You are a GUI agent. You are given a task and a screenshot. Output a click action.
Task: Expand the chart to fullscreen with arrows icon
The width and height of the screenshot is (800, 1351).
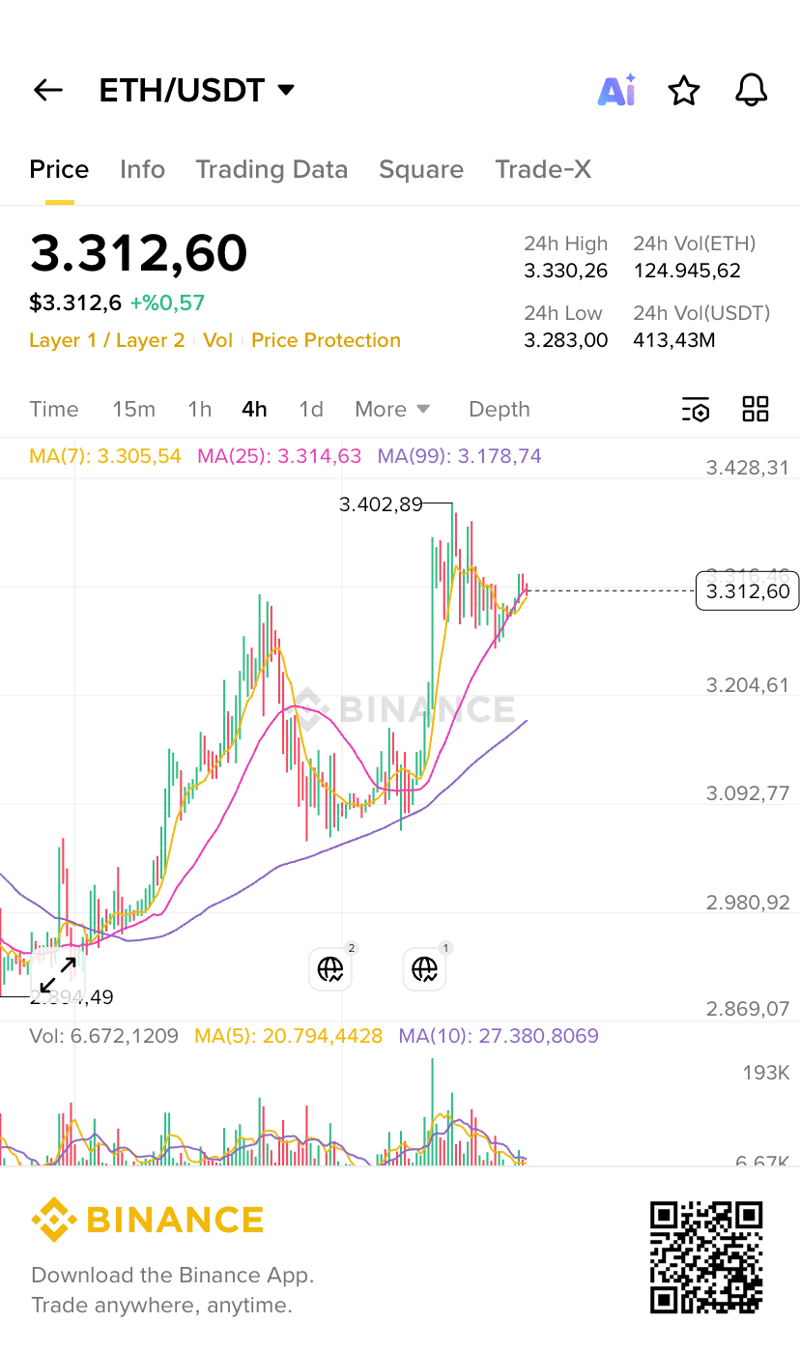click(58, 974)
